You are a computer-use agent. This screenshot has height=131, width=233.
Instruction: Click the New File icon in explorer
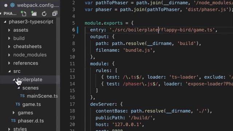pos(23,13)
